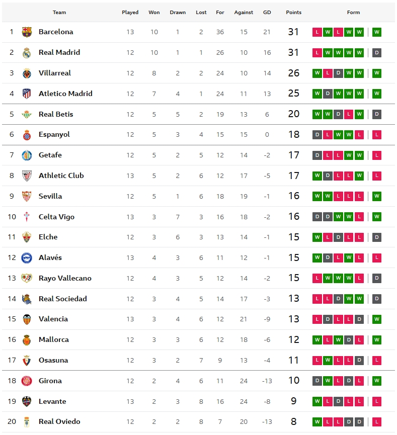The height and width of the screenshot is (435, 397).
Task: Click the Real Betis crest icon
Action: [27, 114]
